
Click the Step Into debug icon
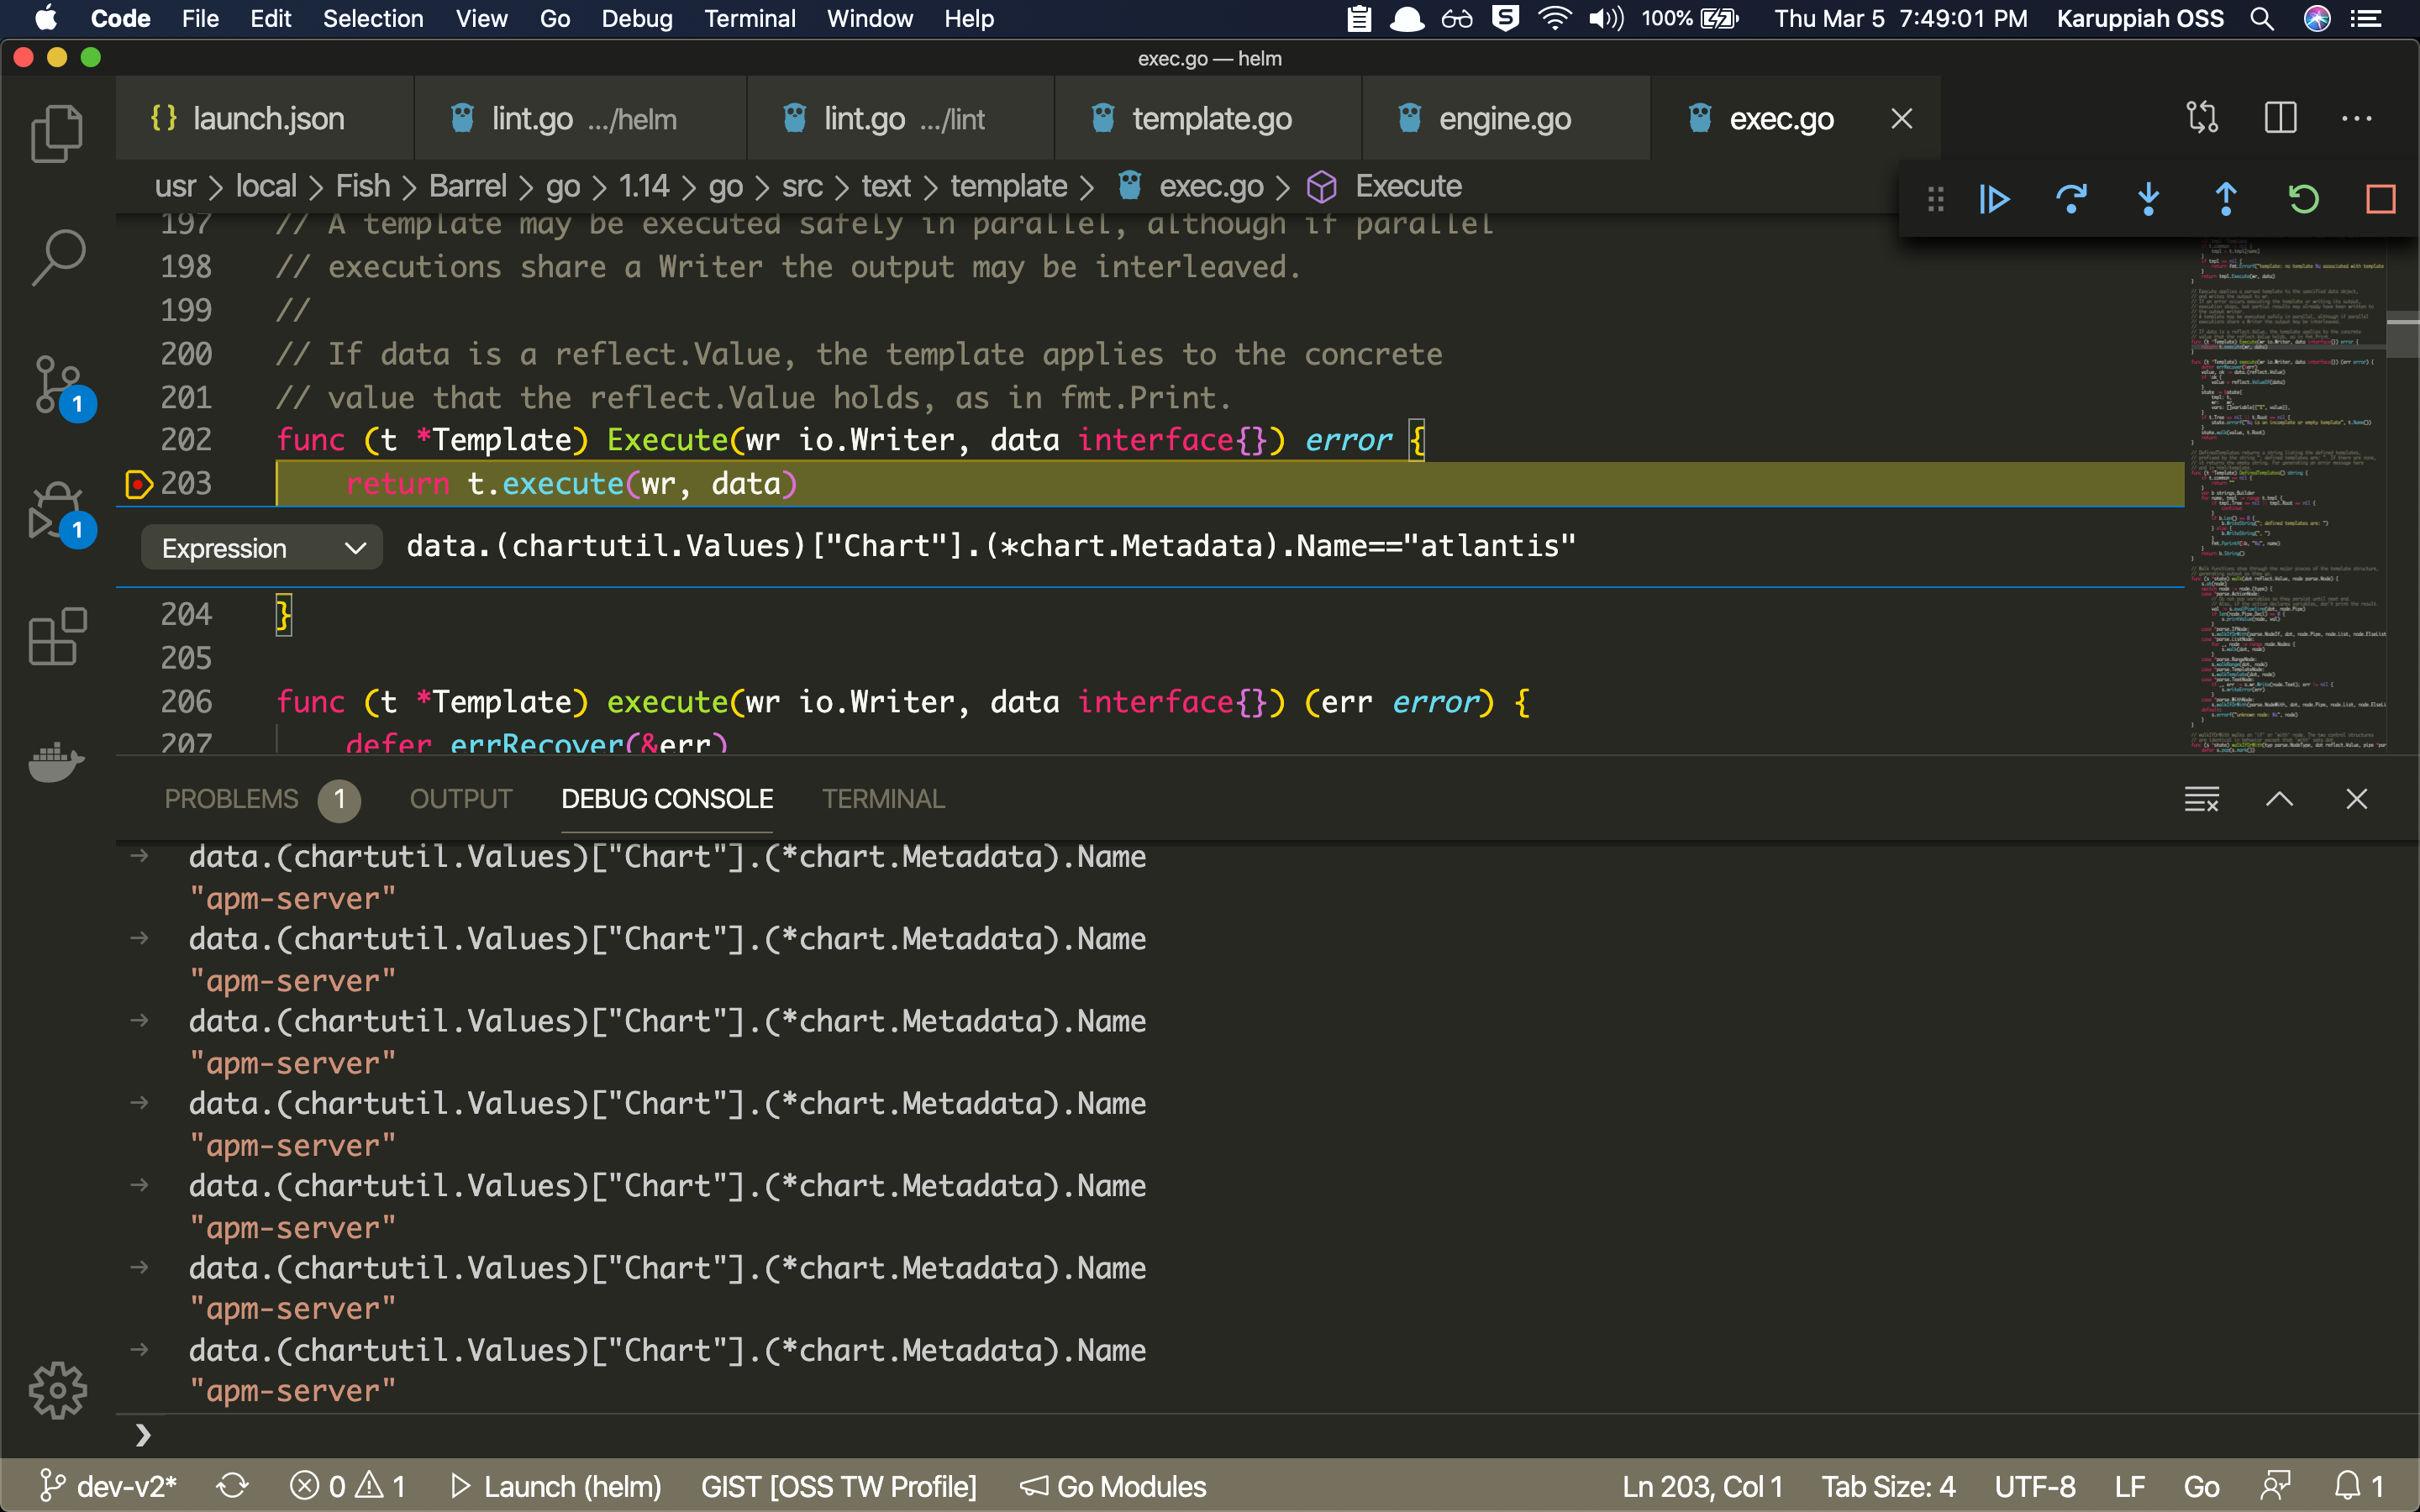(x=2146, y=197)
